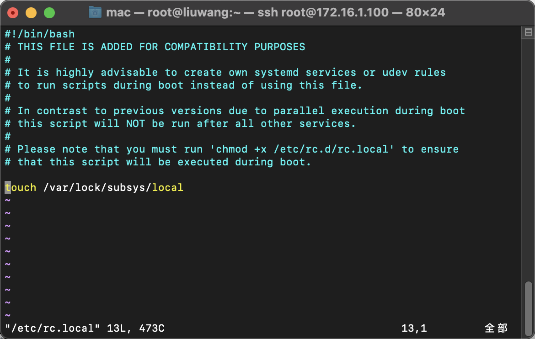Click the first tilde empty line marker

(x=7, y=200)
